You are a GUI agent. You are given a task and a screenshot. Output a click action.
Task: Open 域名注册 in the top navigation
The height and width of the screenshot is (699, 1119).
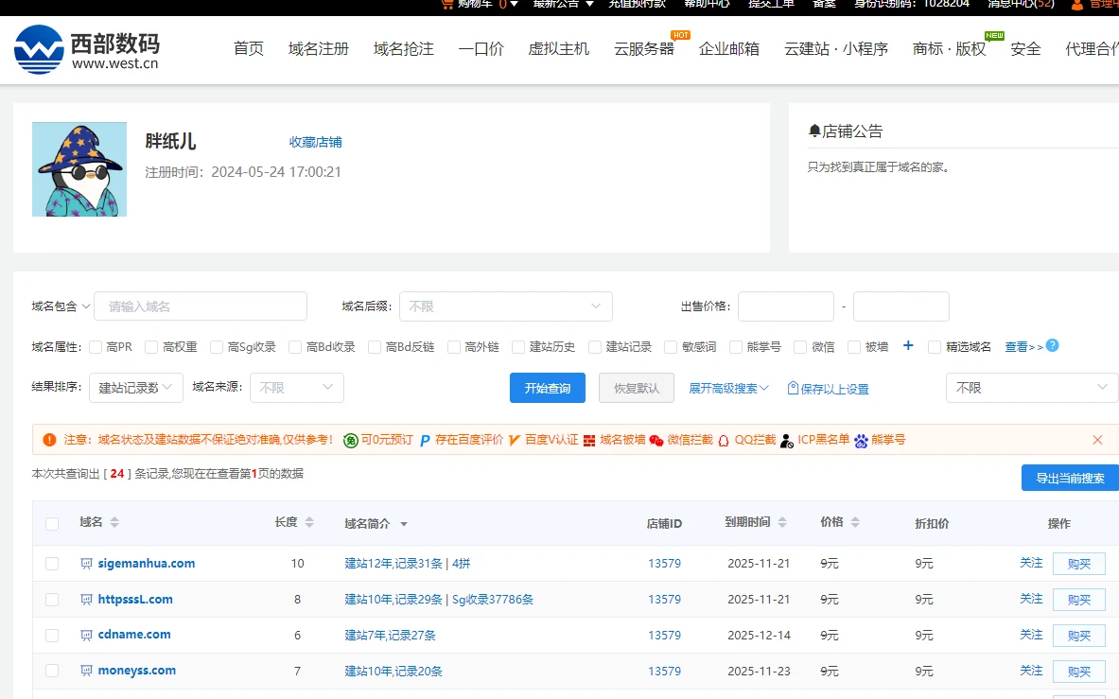(x=319, y=49)
